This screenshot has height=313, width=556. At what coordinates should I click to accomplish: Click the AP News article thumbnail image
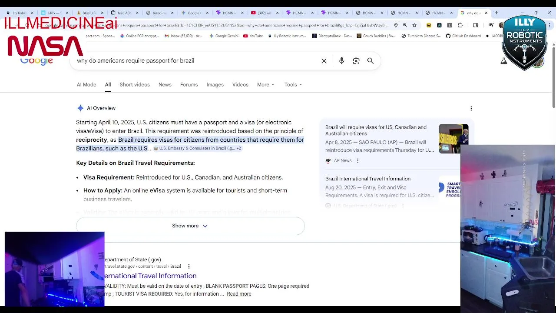pos(453,139)
